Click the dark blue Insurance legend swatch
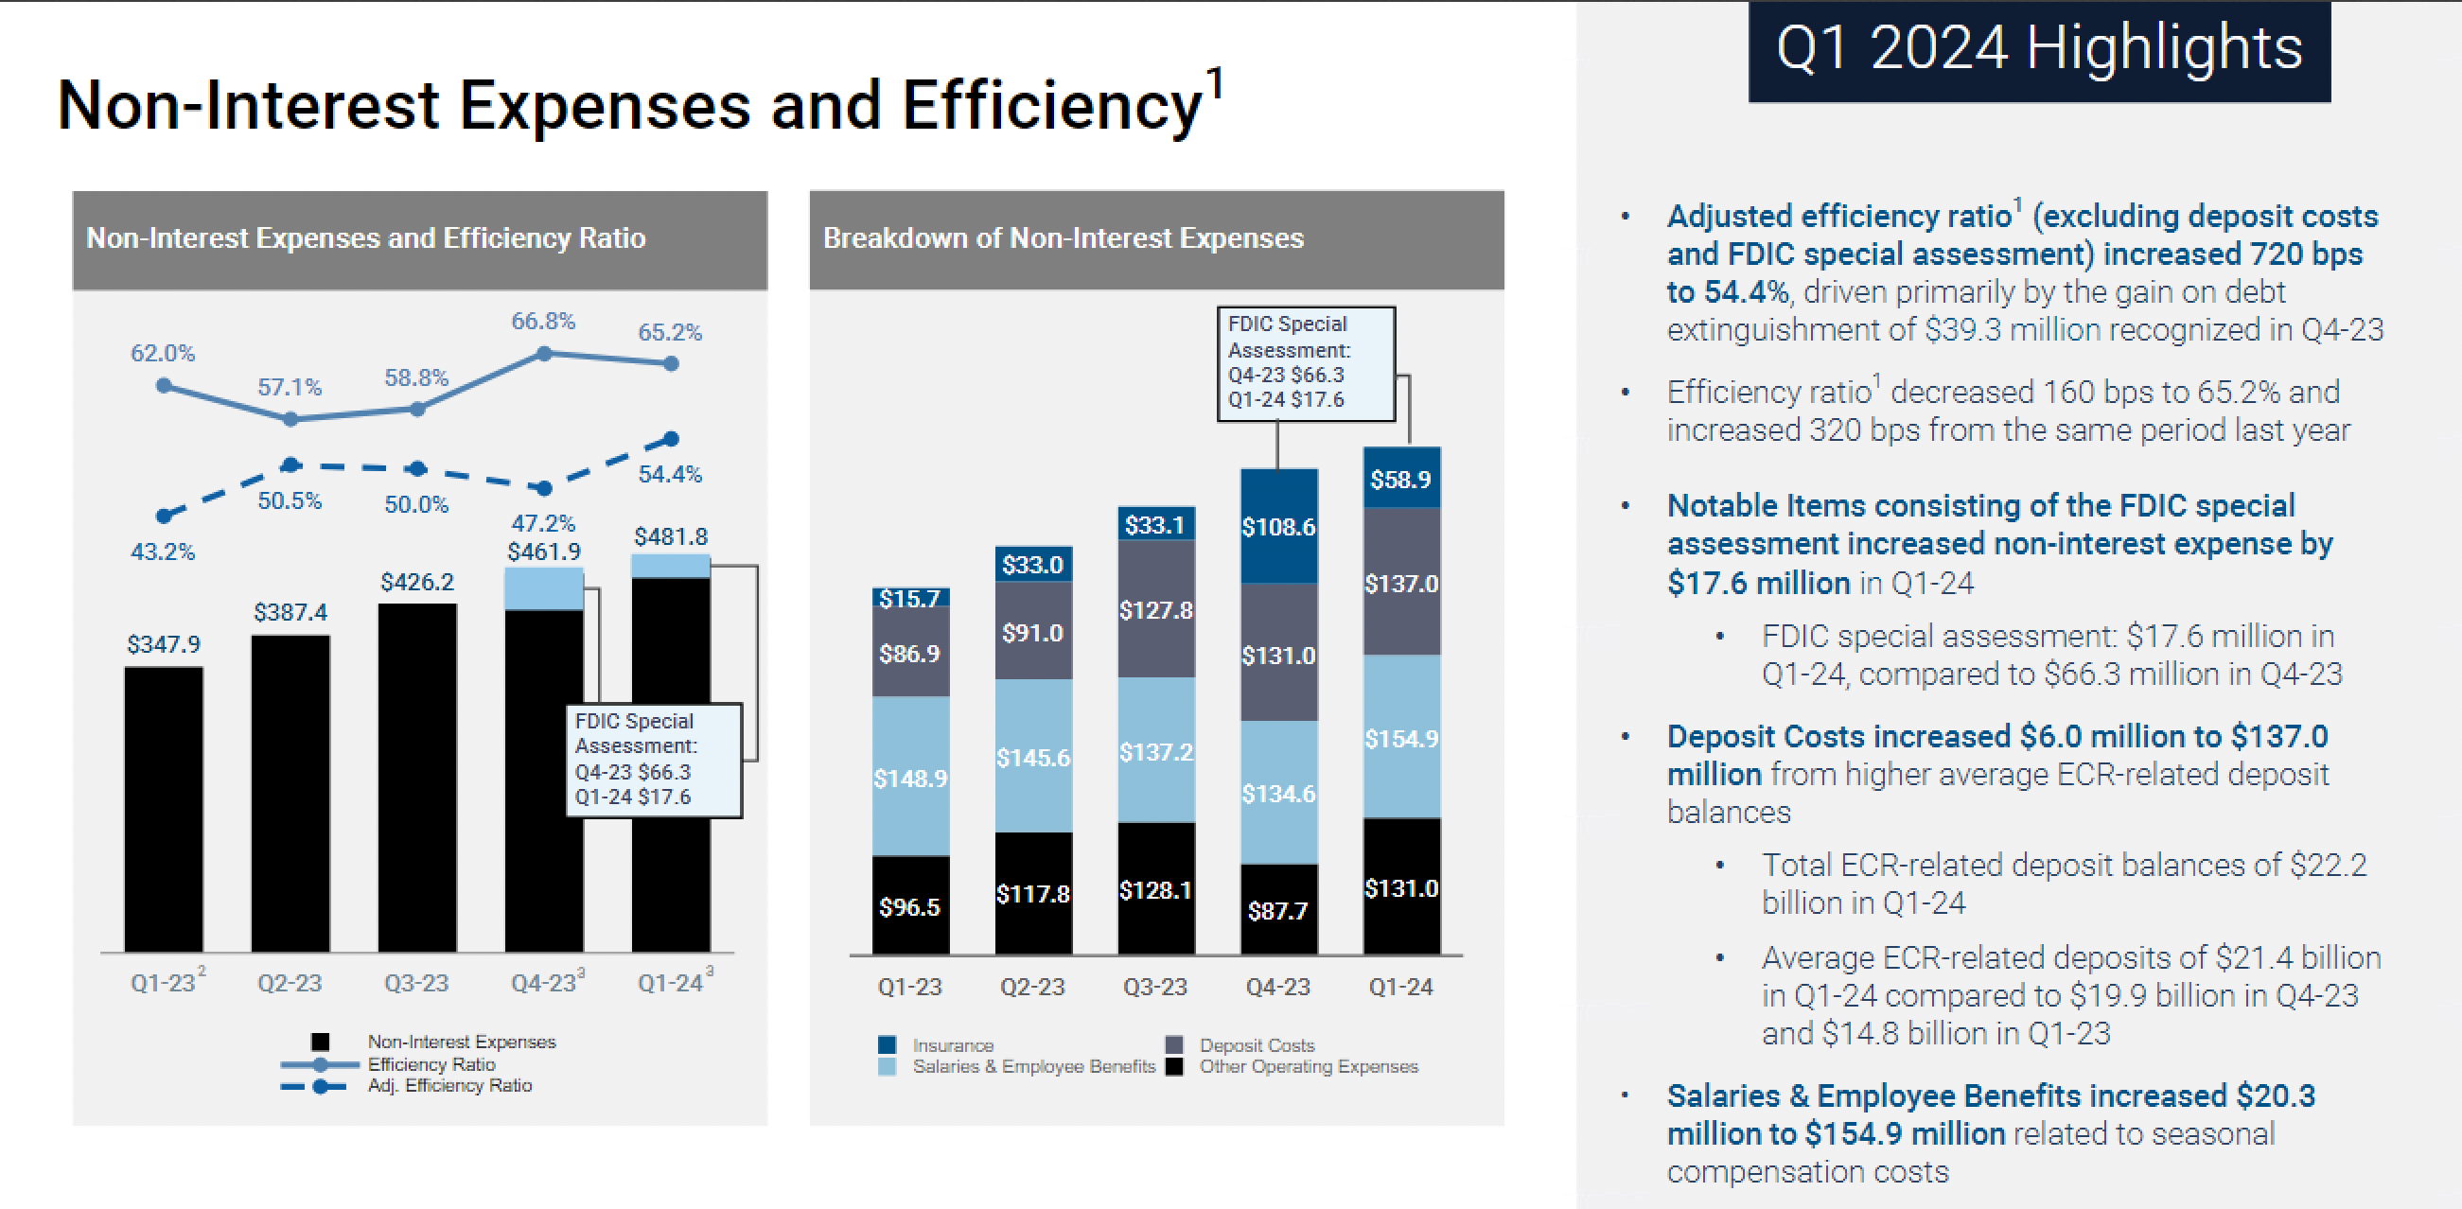This screenshot has width=2462, height=1209. pyautogui.click(x=887, y=1044)
